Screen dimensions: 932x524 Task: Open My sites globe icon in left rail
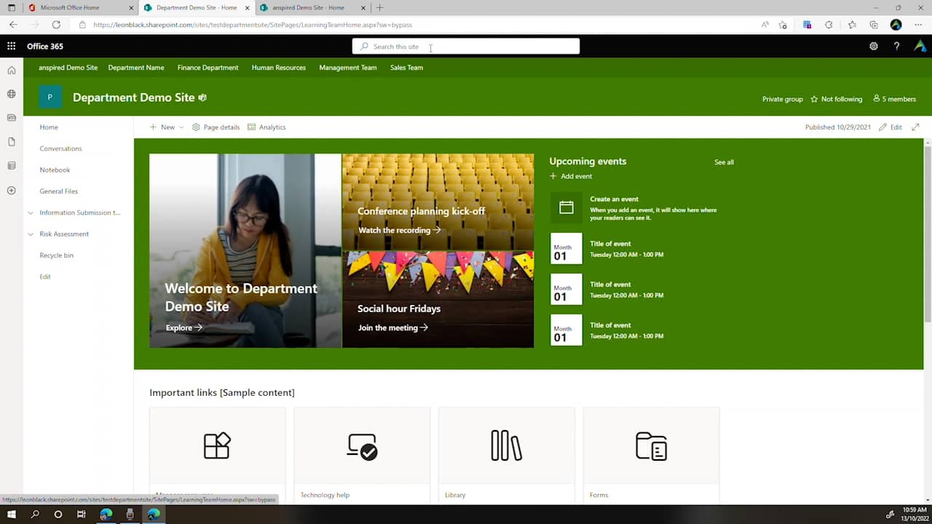point(11,94)
